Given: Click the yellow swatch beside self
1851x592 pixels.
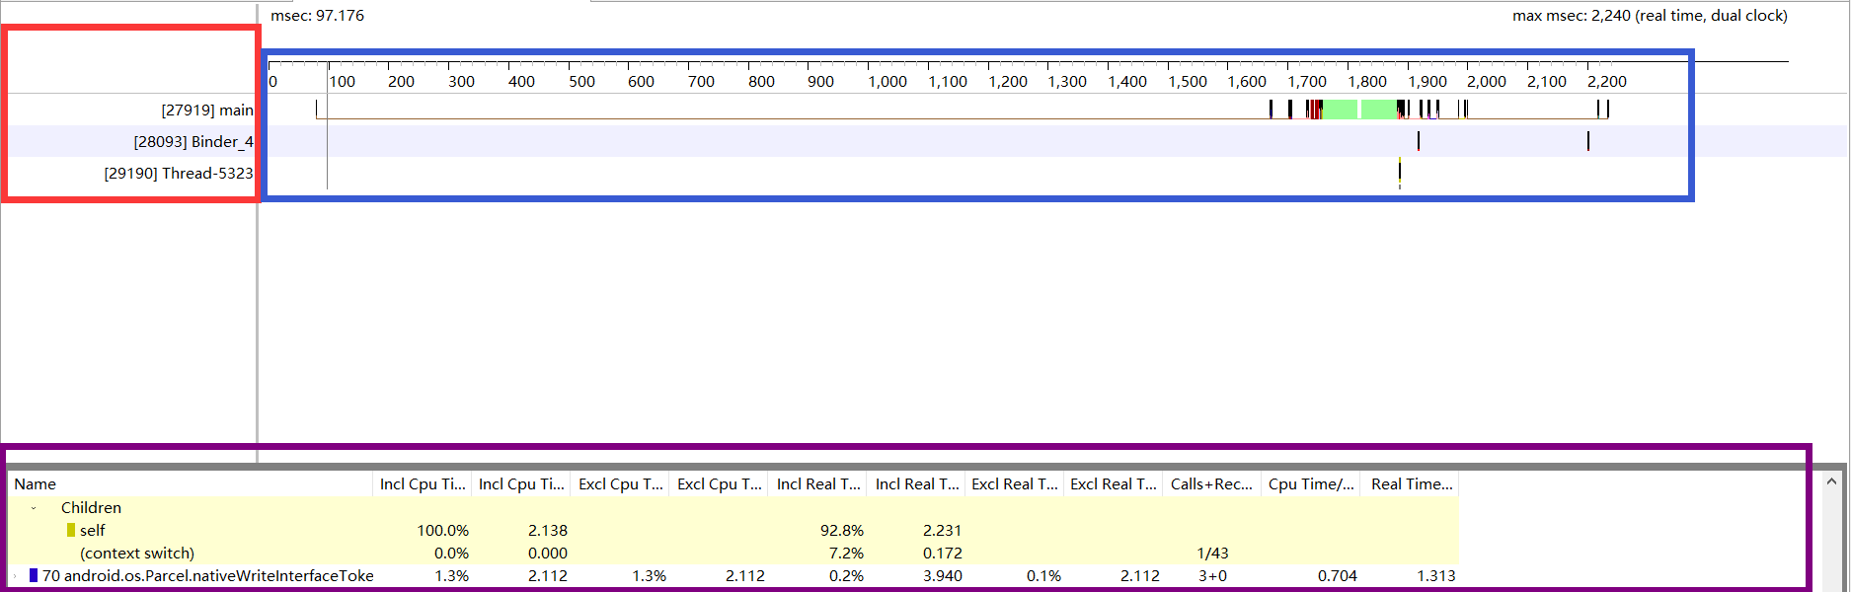Looking at the screenshot, I should click(71, 531).
